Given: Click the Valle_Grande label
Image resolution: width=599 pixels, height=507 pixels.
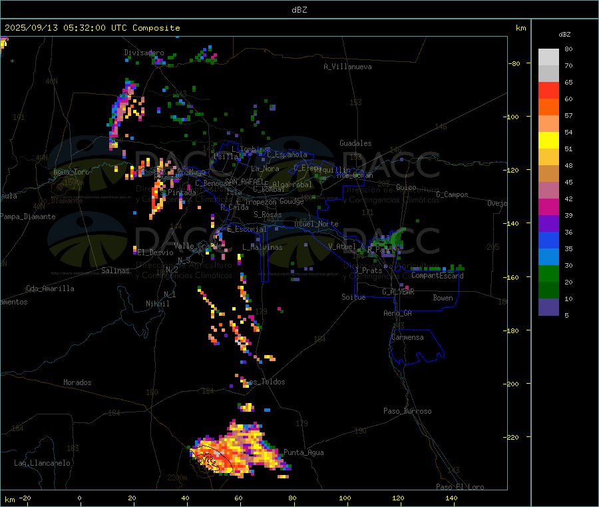Looking at the screenshot, I should point(198,246).
